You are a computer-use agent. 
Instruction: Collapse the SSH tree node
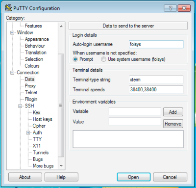tap(20, 106)
